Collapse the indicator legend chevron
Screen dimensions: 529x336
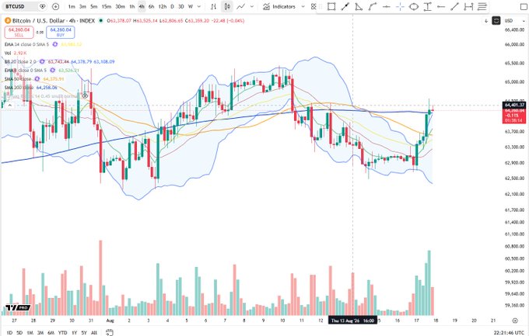(x=9, y=105)
